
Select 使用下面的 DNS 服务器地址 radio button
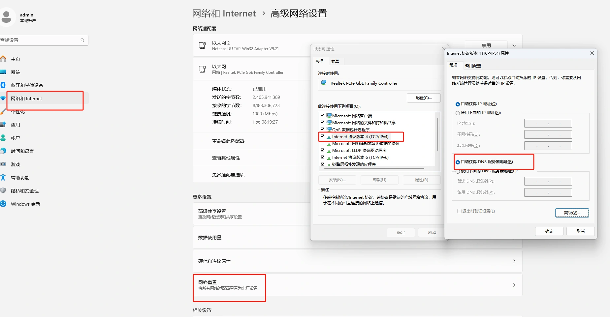(x=458, y=171)
